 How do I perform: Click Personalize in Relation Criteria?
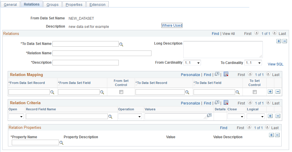[x=190, y=103]
